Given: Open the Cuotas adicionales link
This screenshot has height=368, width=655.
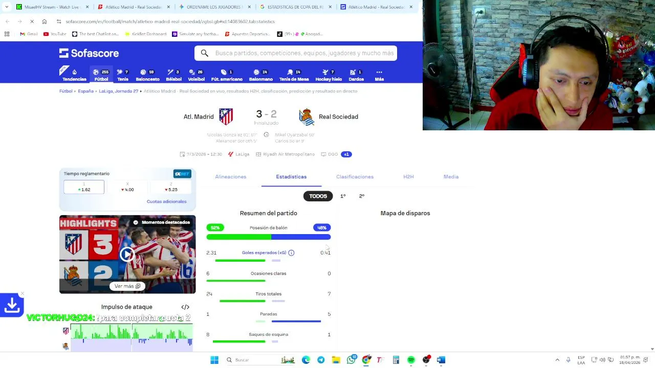Looking at the screenshot, I should 167,201.
